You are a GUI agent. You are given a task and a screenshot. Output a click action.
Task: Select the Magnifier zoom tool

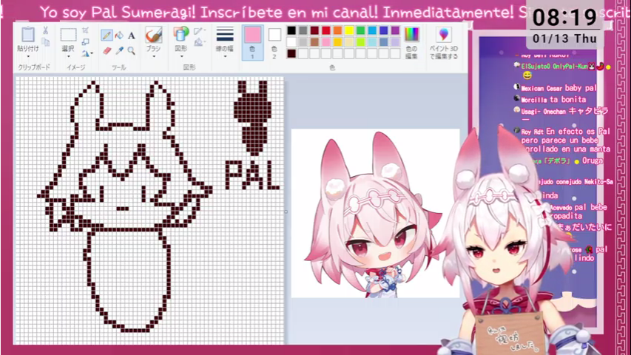pyautogui.click(x=131, y=51)
